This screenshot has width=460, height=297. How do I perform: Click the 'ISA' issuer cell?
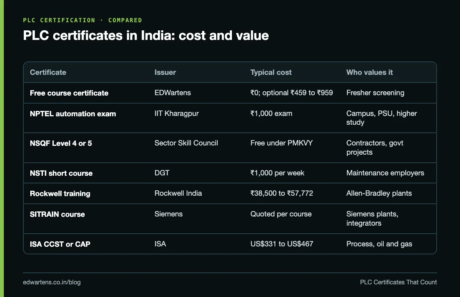tap(160, 244)
